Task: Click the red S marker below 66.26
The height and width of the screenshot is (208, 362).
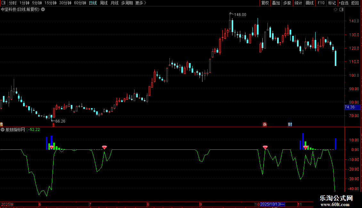Action: click(x=53, y=125)
